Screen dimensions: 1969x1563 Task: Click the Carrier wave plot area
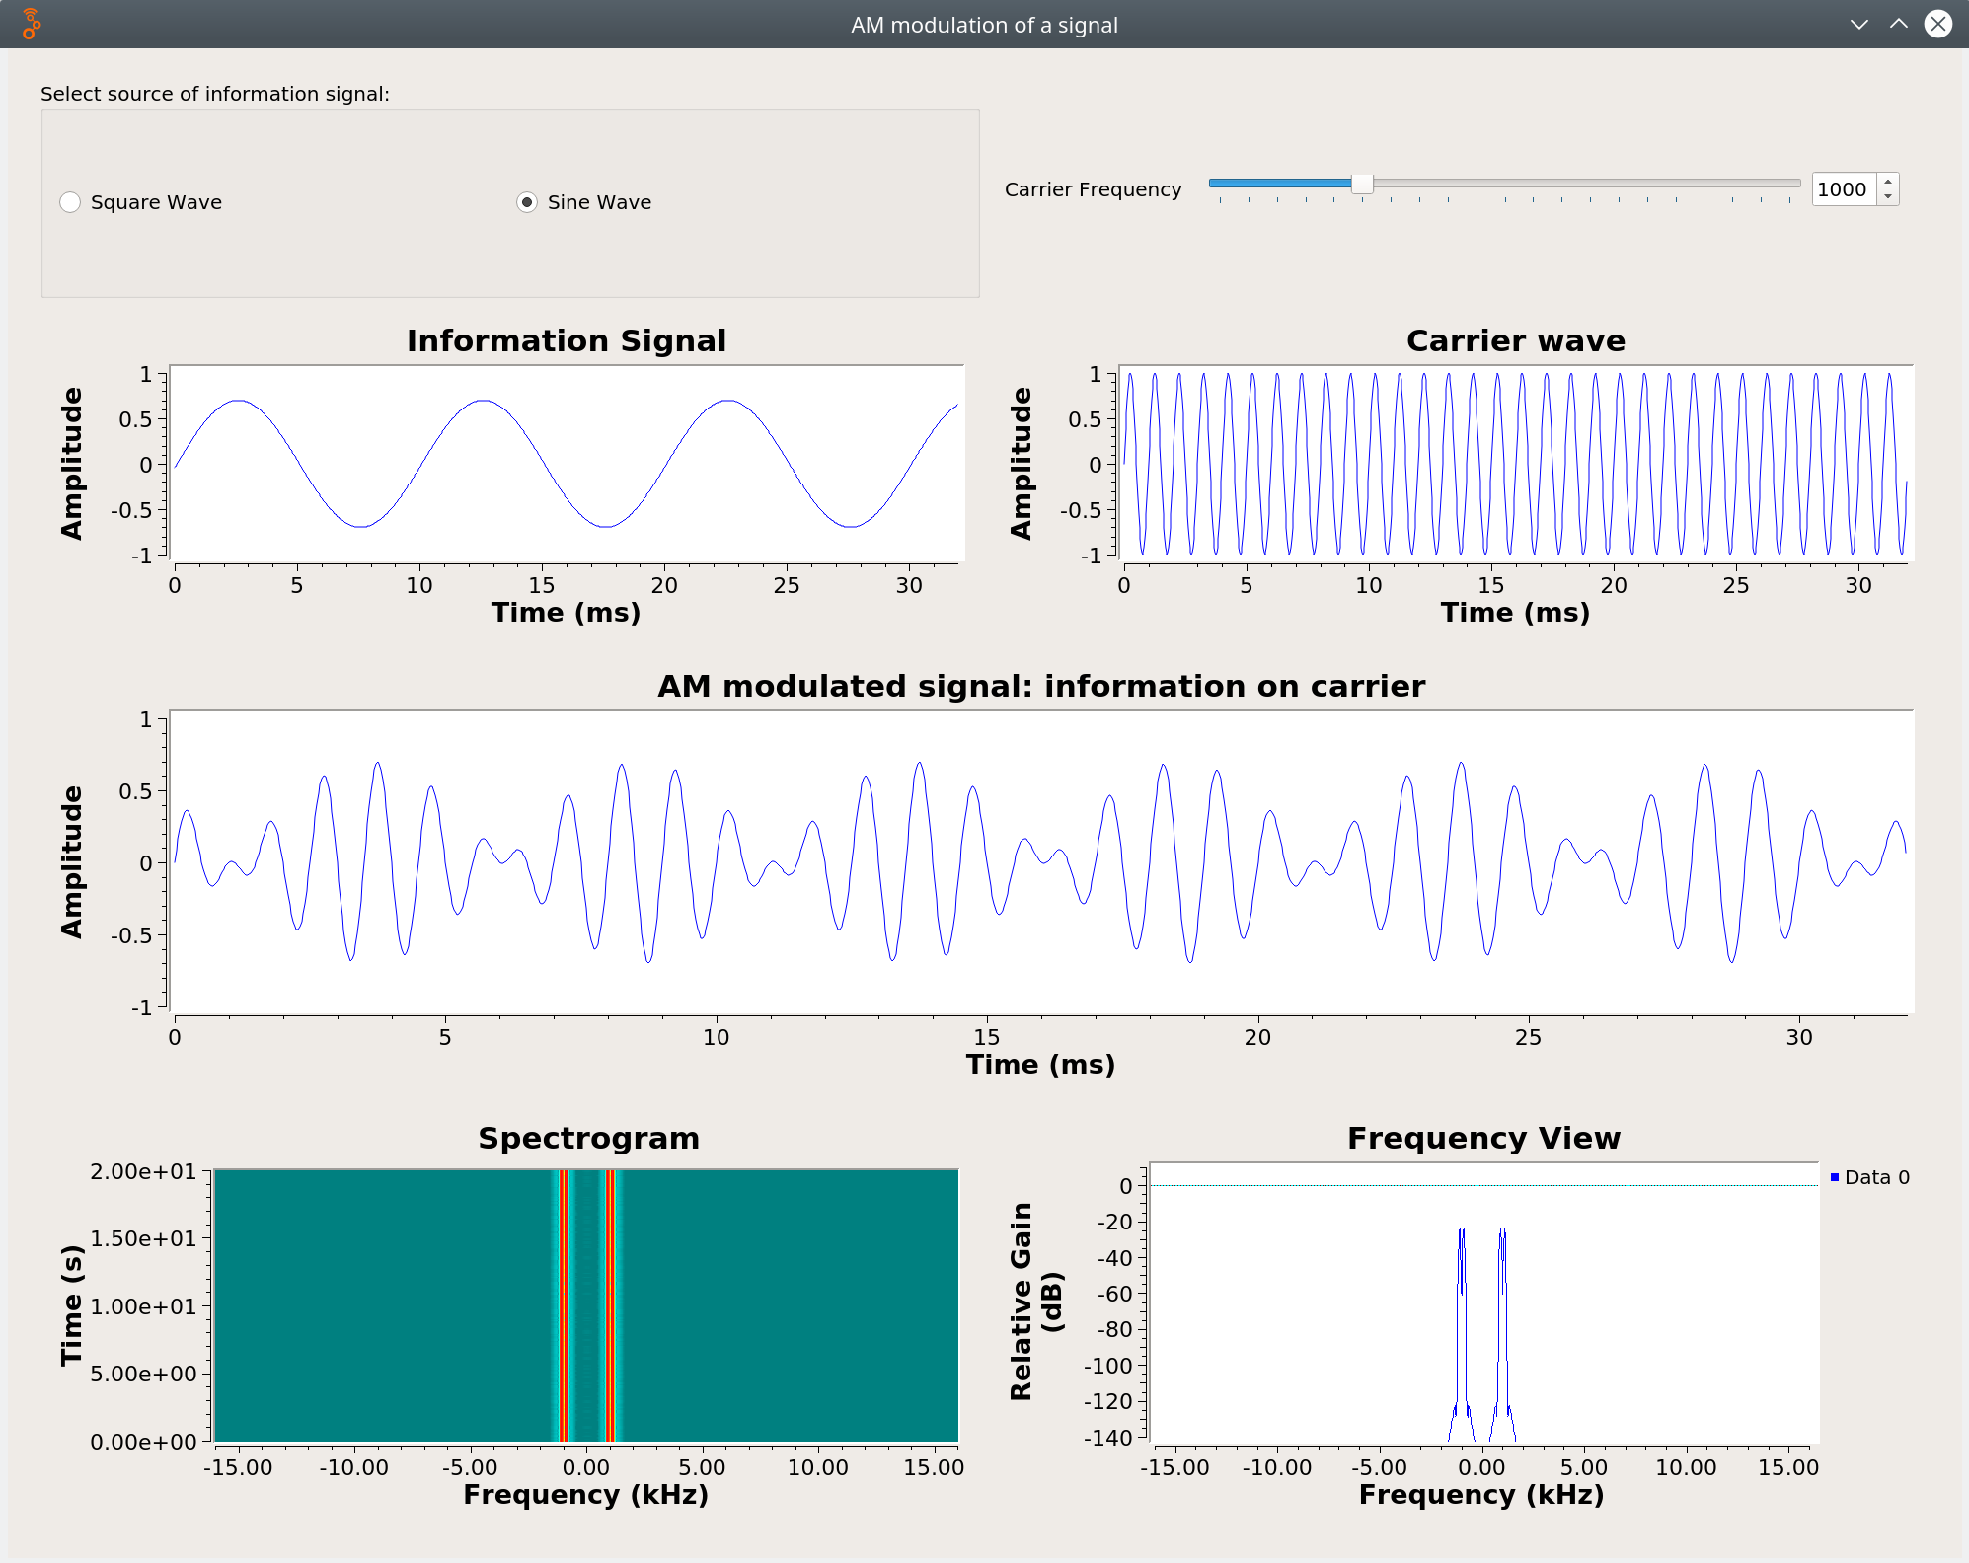[x=1516, y=464]
